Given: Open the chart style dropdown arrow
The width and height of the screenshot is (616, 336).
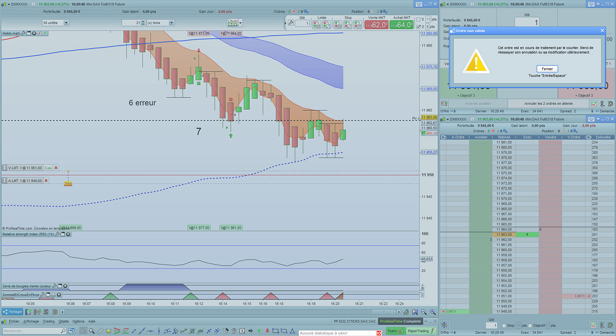Looking at the screenshot, I should [x=241, y=23].
